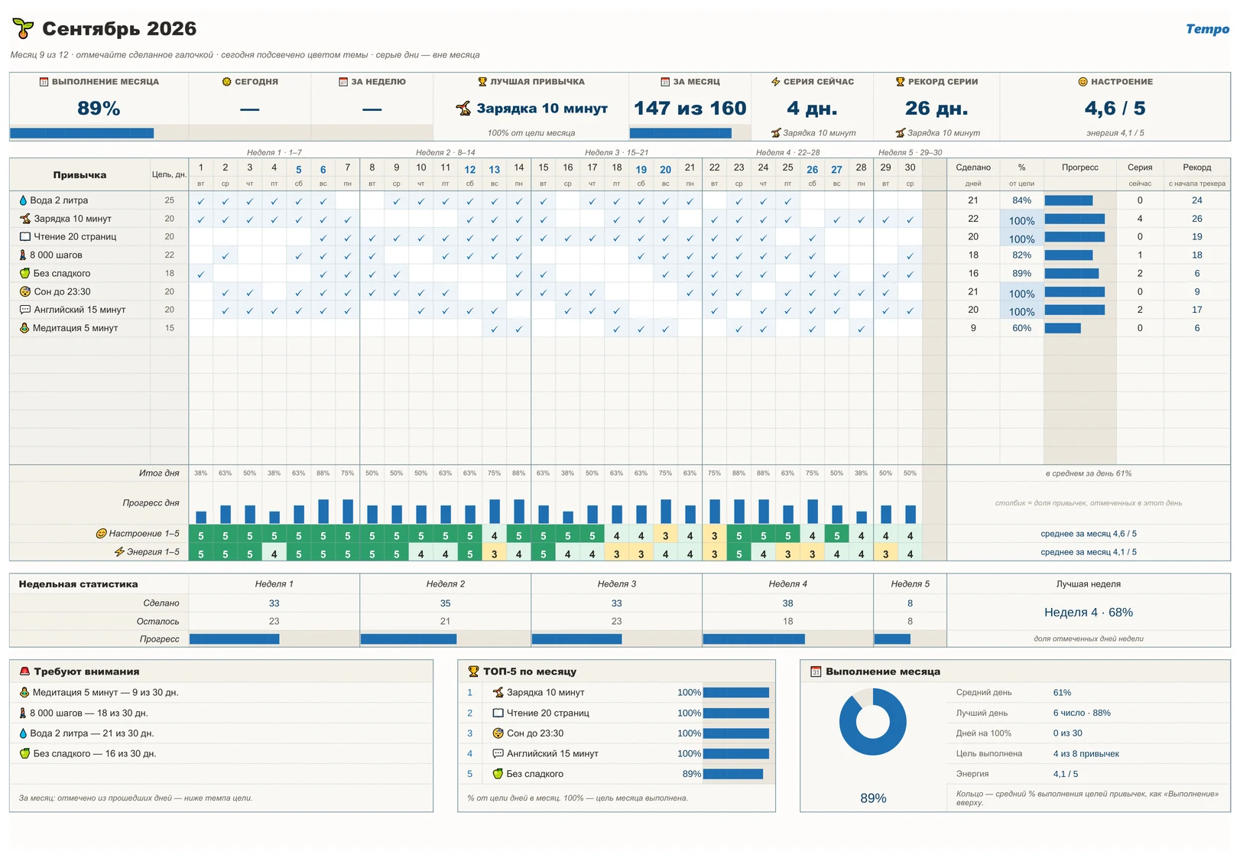Click the sleeping face icon for Сон до 23:30

25,291
